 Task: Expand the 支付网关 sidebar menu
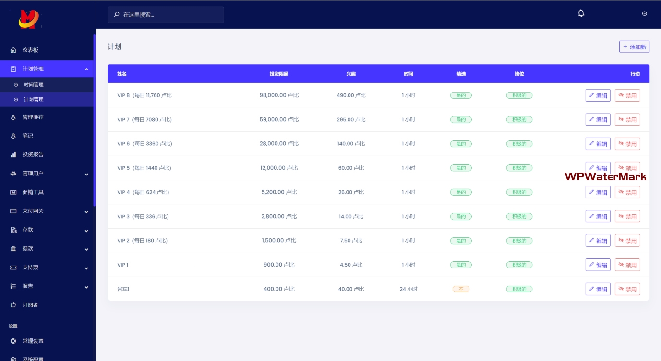[86, 211]
